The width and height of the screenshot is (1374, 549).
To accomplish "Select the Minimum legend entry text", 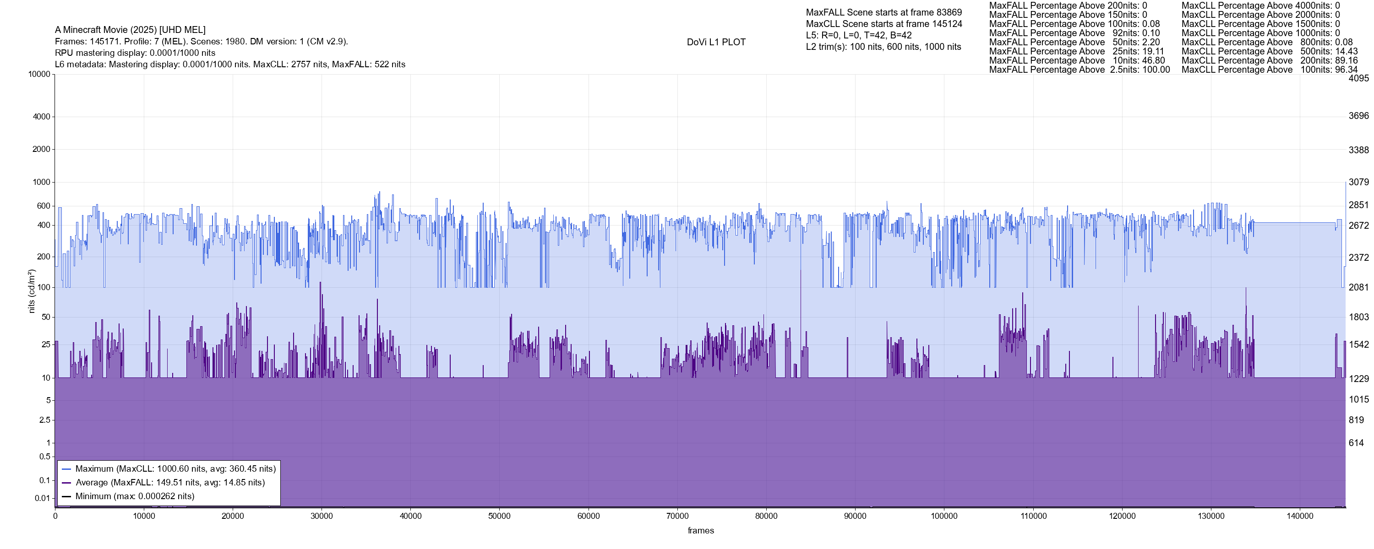I will click(134, 496).
